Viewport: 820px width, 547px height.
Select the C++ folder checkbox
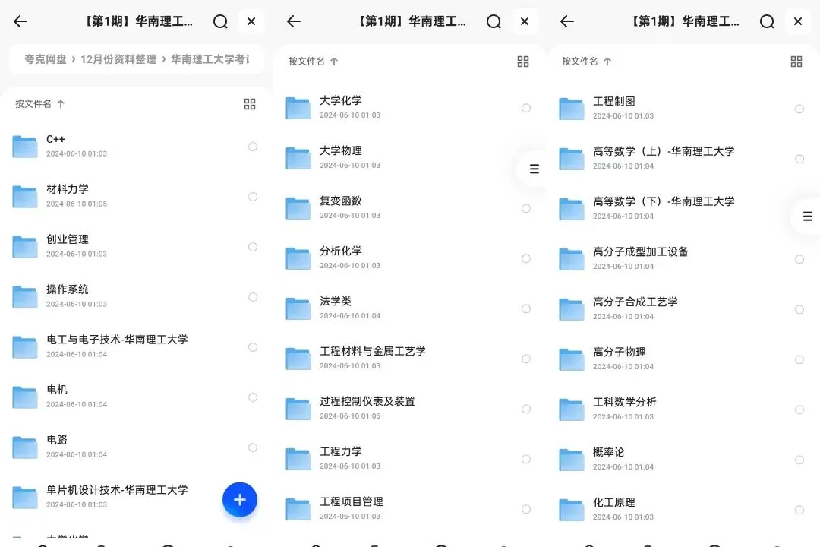pos(252,147)
